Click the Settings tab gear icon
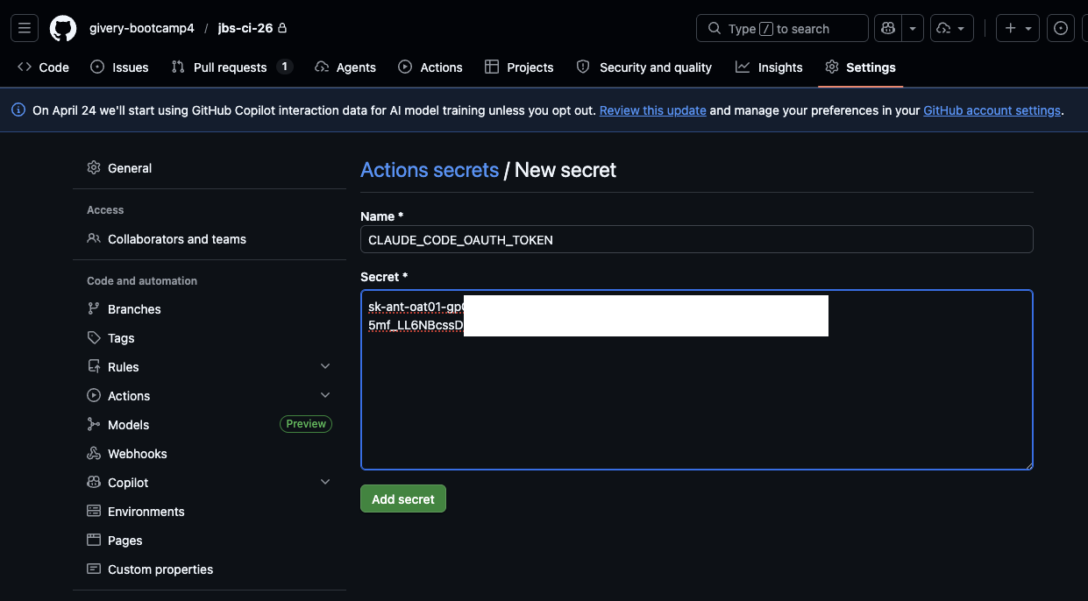This screenshot has height=601, width=1088. [832, 67]
